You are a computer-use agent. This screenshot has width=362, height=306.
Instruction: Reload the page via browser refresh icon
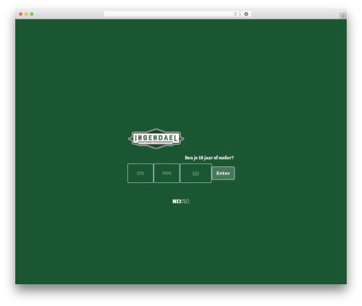click(235, 14)
